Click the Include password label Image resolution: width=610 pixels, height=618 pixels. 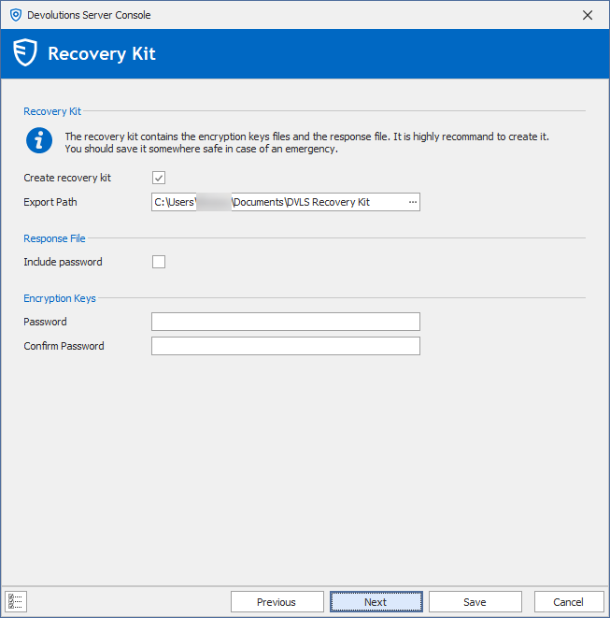[63, 262]
